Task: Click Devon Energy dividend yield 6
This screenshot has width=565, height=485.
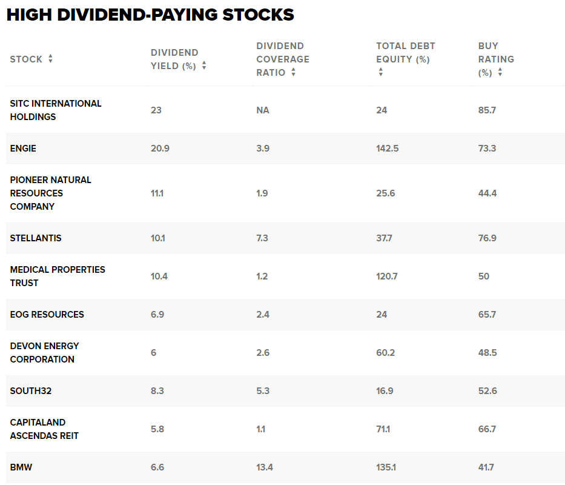Action: pos(153,353)
